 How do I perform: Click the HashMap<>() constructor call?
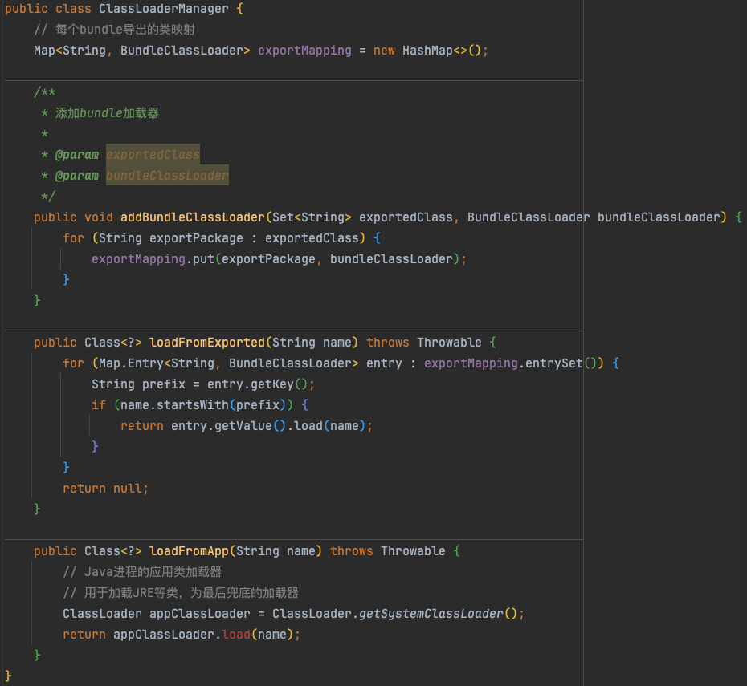[x=442, y=51]
